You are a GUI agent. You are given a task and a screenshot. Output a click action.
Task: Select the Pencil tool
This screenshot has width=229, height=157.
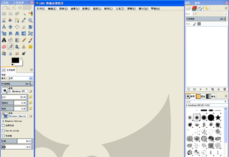pyautogui.click(x=24, y=40)
